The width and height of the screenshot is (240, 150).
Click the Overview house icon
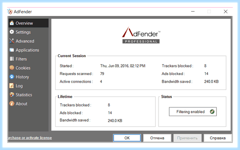click(x=12, y=23)
